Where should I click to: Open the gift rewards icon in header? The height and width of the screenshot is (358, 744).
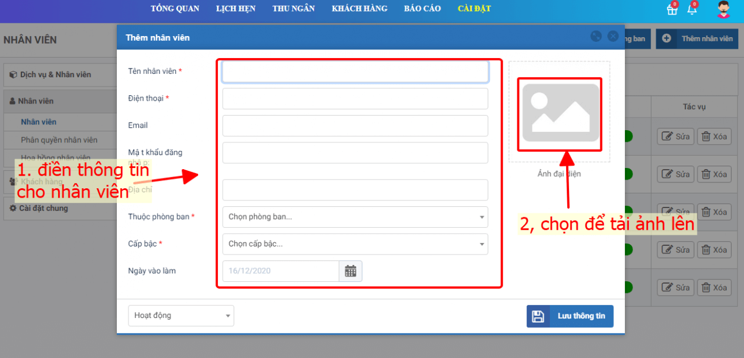pos(672,9)
